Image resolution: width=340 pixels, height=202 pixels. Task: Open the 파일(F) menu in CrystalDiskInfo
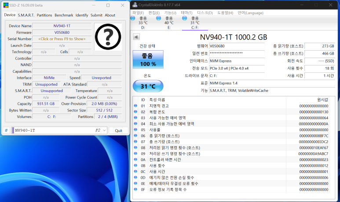(138, 13)
